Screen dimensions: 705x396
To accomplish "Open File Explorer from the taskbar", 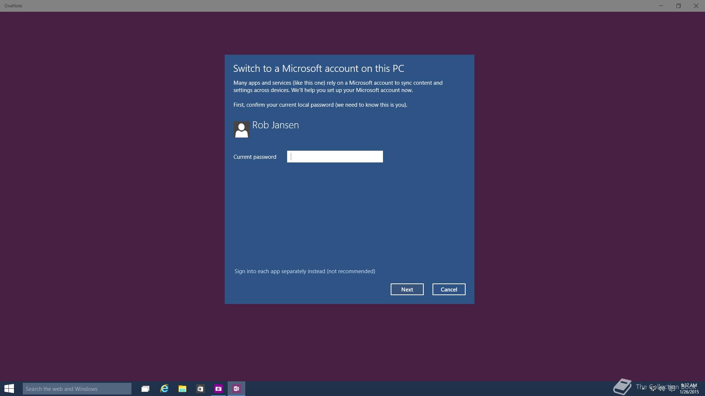I will pyautogui.click(x=182, y=389).
